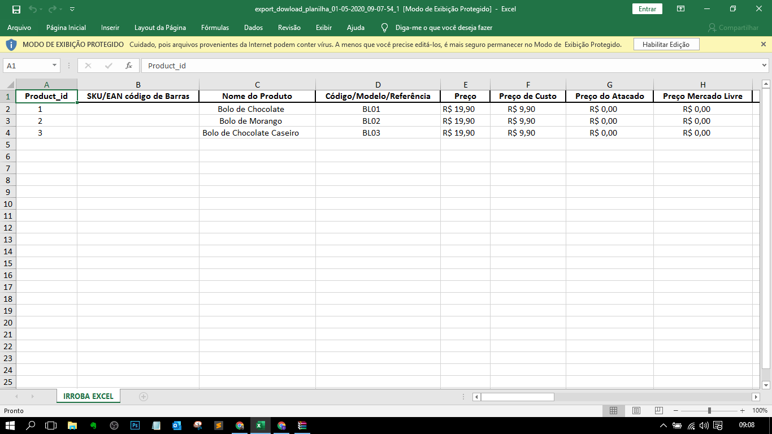This screenshot has height=434, width=772.
Task: Open the taskbar search icon
Action: point(31,426)
